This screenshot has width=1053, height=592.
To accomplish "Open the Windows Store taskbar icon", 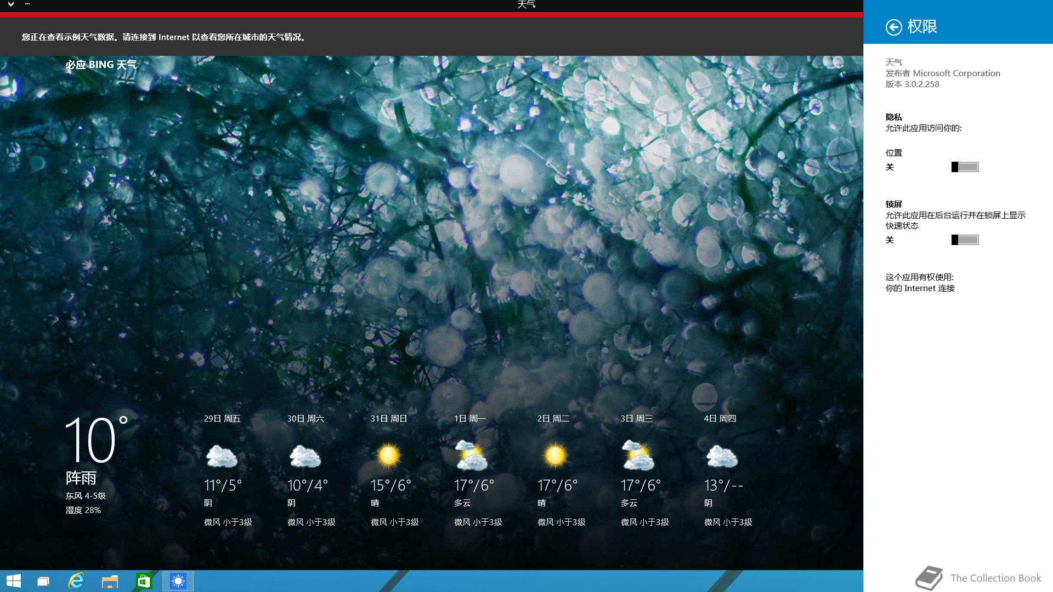I will point(144,581).
